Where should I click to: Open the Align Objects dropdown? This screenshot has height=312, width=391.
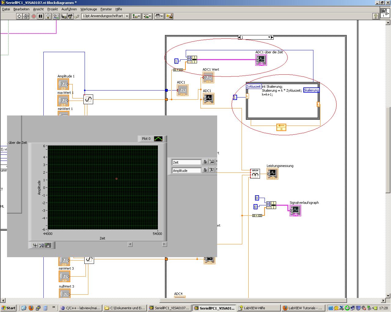point(136,16)
